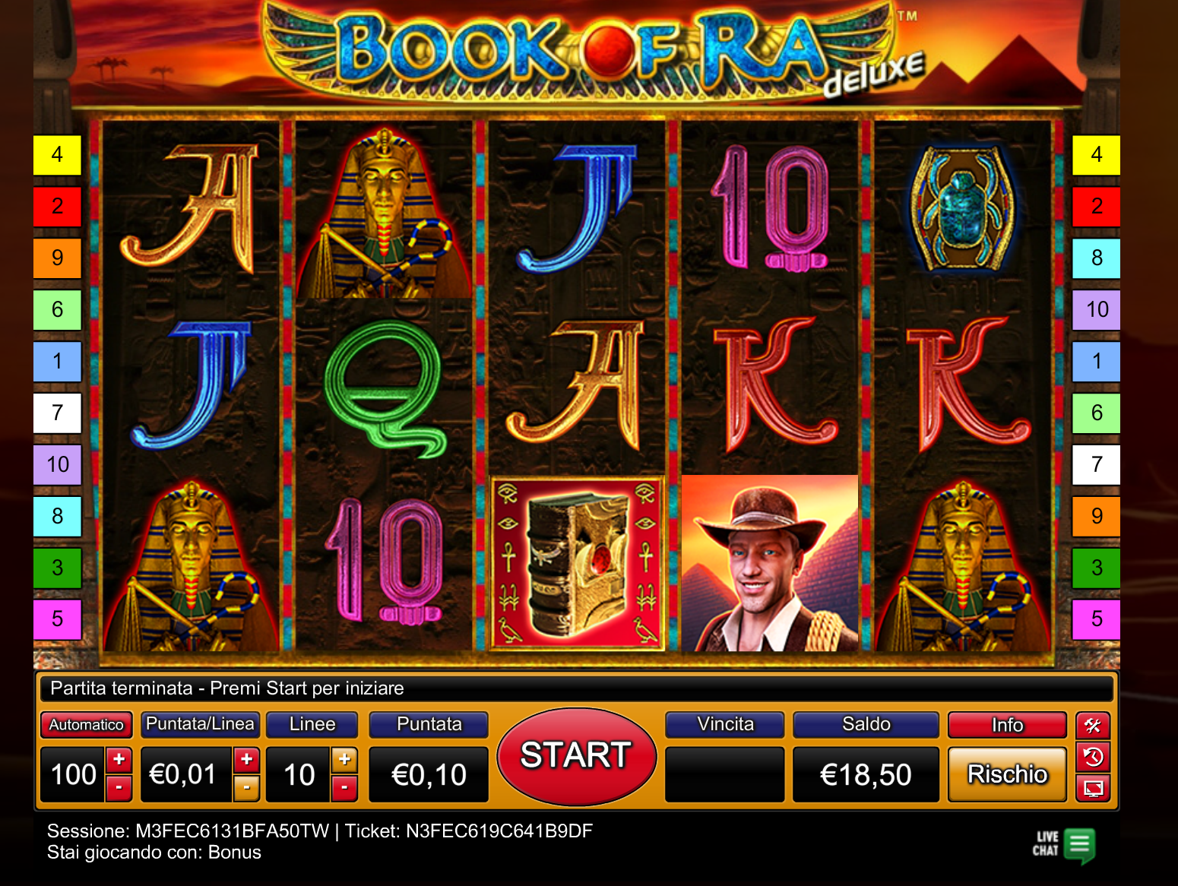Image resolution: width=1178 pixels, height=886 pixels.
Task: Increase the Automatico spin count with plus
Action: click(119, 759)
